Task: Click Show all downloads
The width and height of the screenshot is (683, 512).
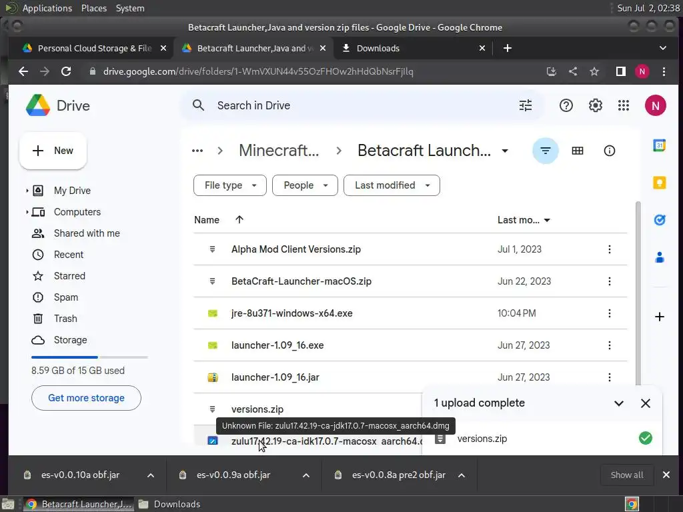Action: pyautogui.click(x=627, y=475)
